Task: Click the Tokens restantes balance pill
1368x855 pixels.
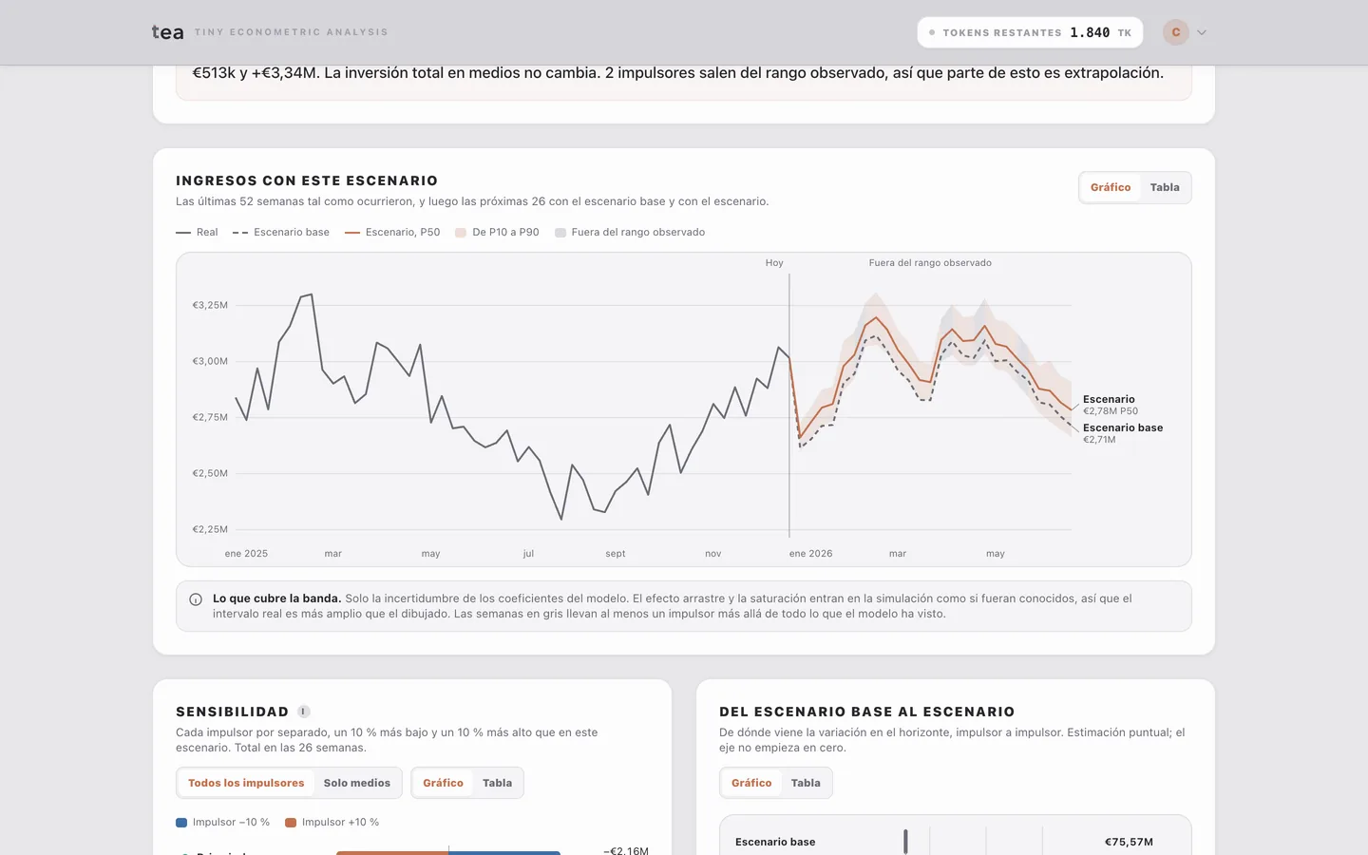Action: click(1031, 32)
